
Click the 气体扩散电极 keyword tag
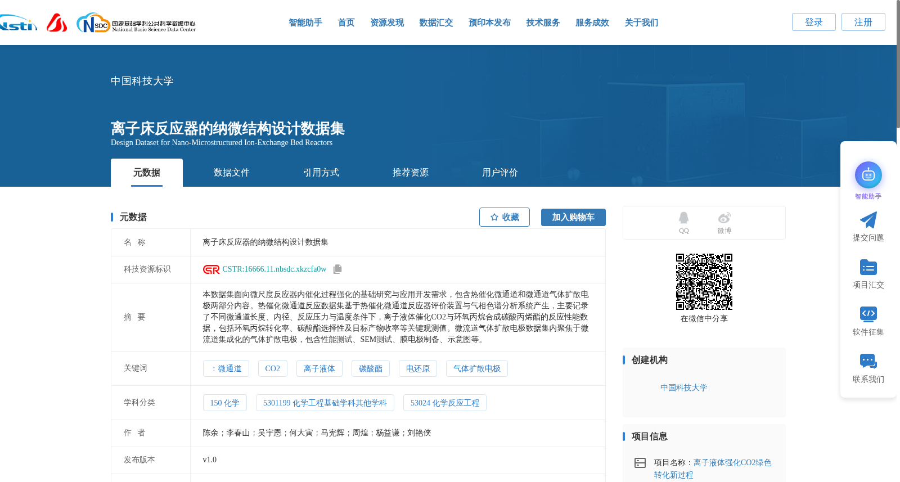(477, 368)
